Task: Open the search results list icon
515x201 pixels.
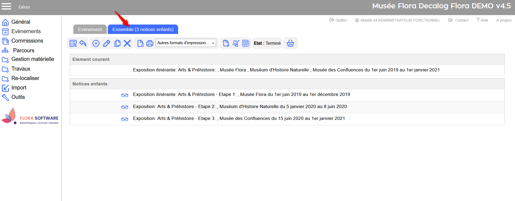Action: click(x=73, y=43)
